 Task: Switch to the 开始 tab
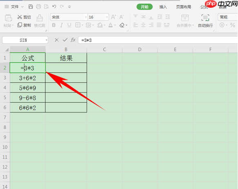[145, 7]
